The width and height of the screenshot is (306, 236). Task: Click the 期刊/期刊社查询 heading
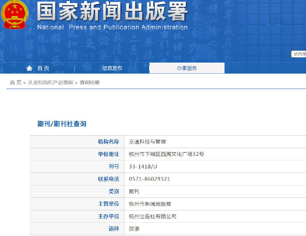62,124
